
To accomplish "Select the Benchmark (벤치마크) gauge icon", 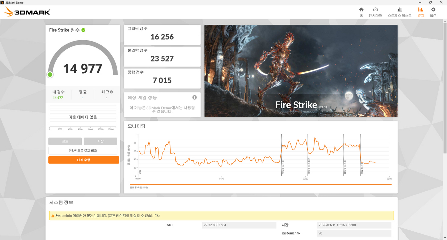I will click(375, 12).
